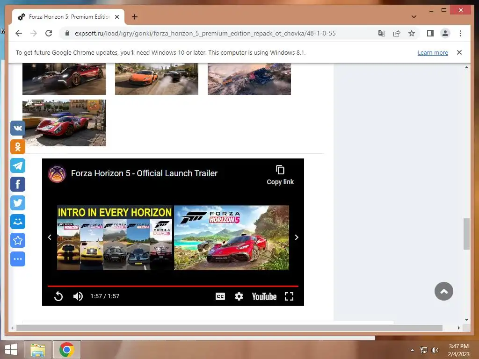The width and height of the screenshot is (479, 359).
Task: Share this page from the address bar
Action: (x=397, y=33)
